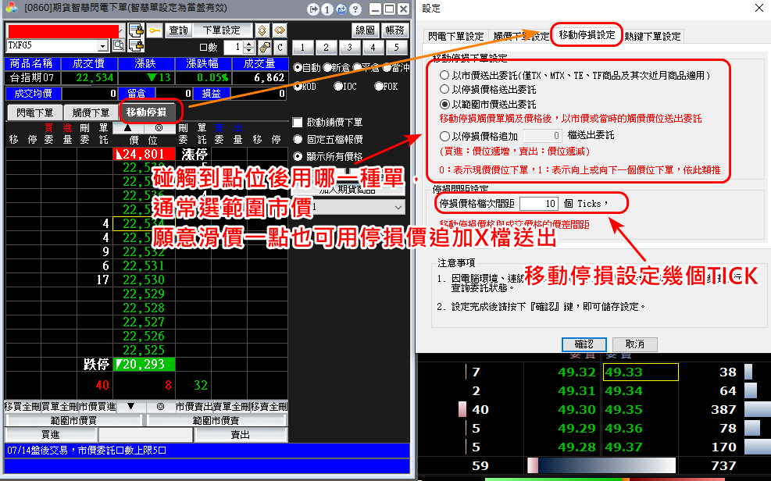Click the broom clear icon beside 口數
The height and width of the screenshot is (481, 771).
click(265, 47)
